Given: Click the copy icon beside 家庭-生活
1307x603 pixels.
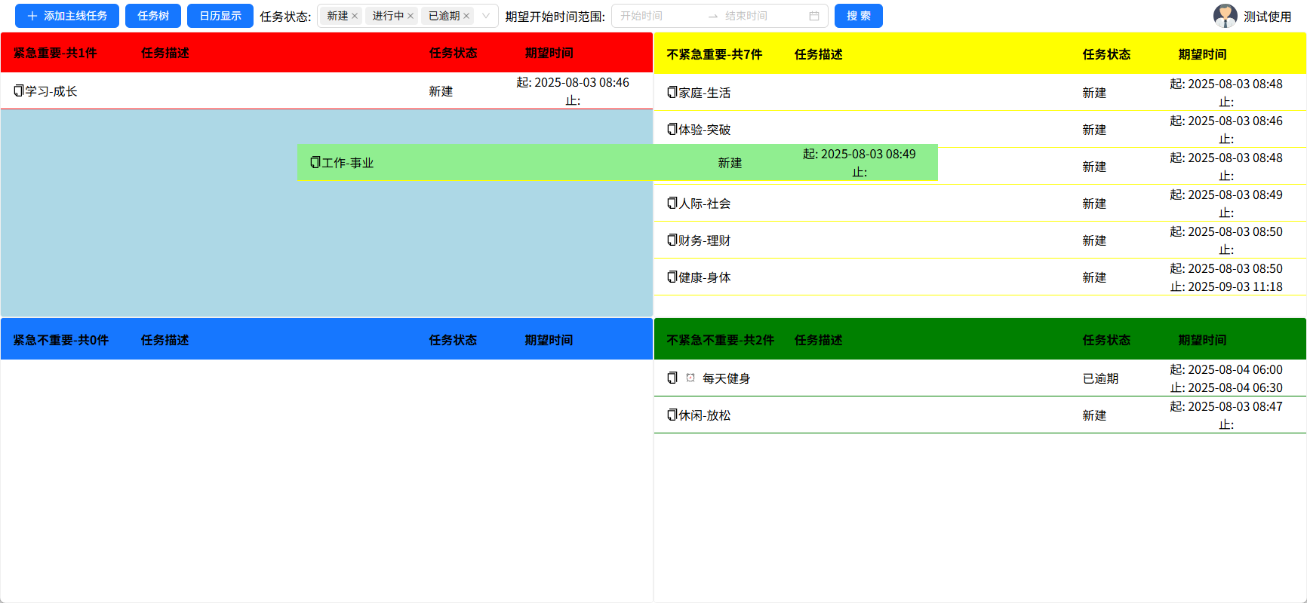Looking at the screenshot, I should [672, 92].
